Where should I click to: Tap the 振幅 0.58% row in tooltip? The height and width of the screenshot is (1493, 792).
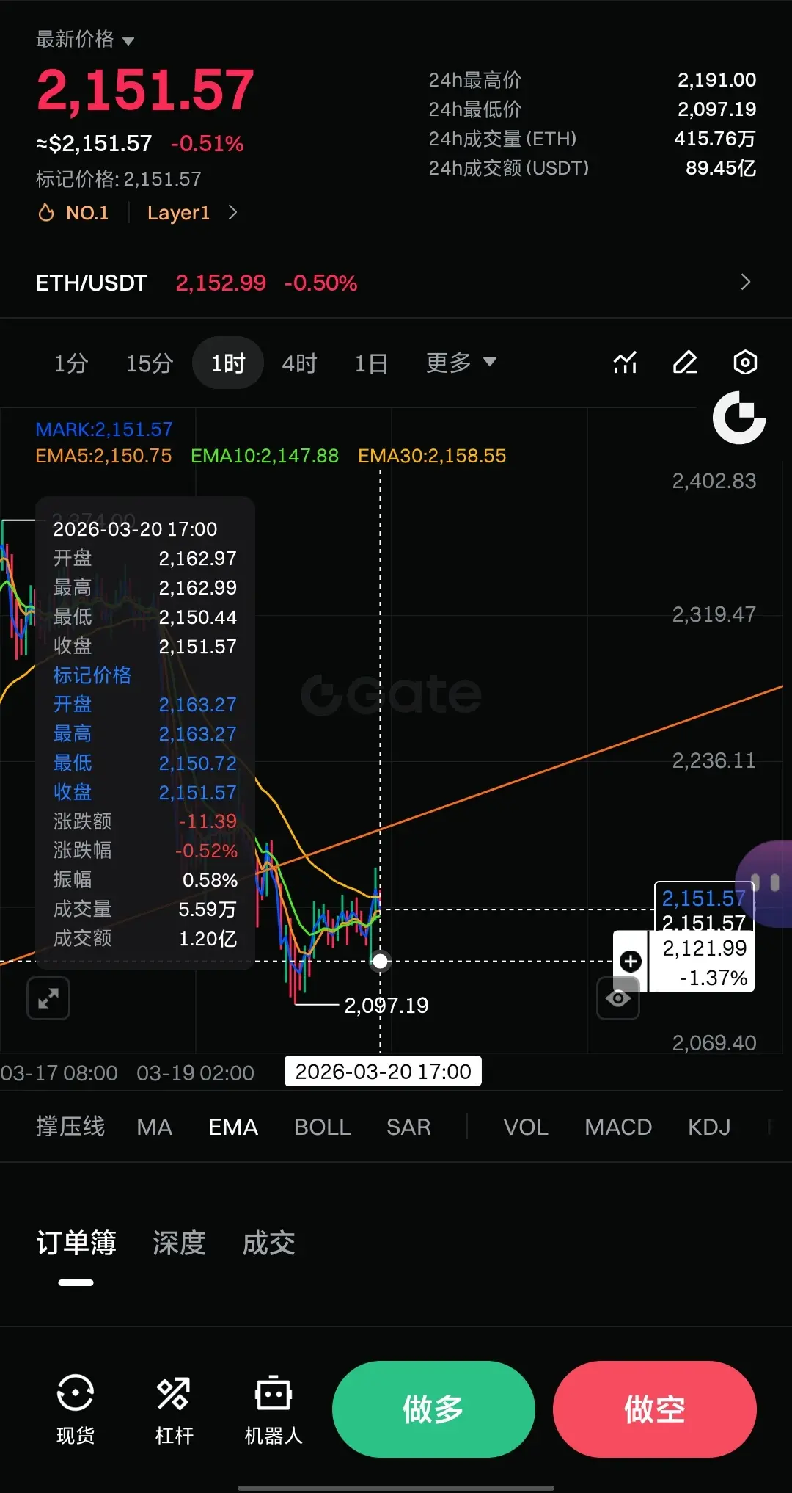[x=145, y=879]
